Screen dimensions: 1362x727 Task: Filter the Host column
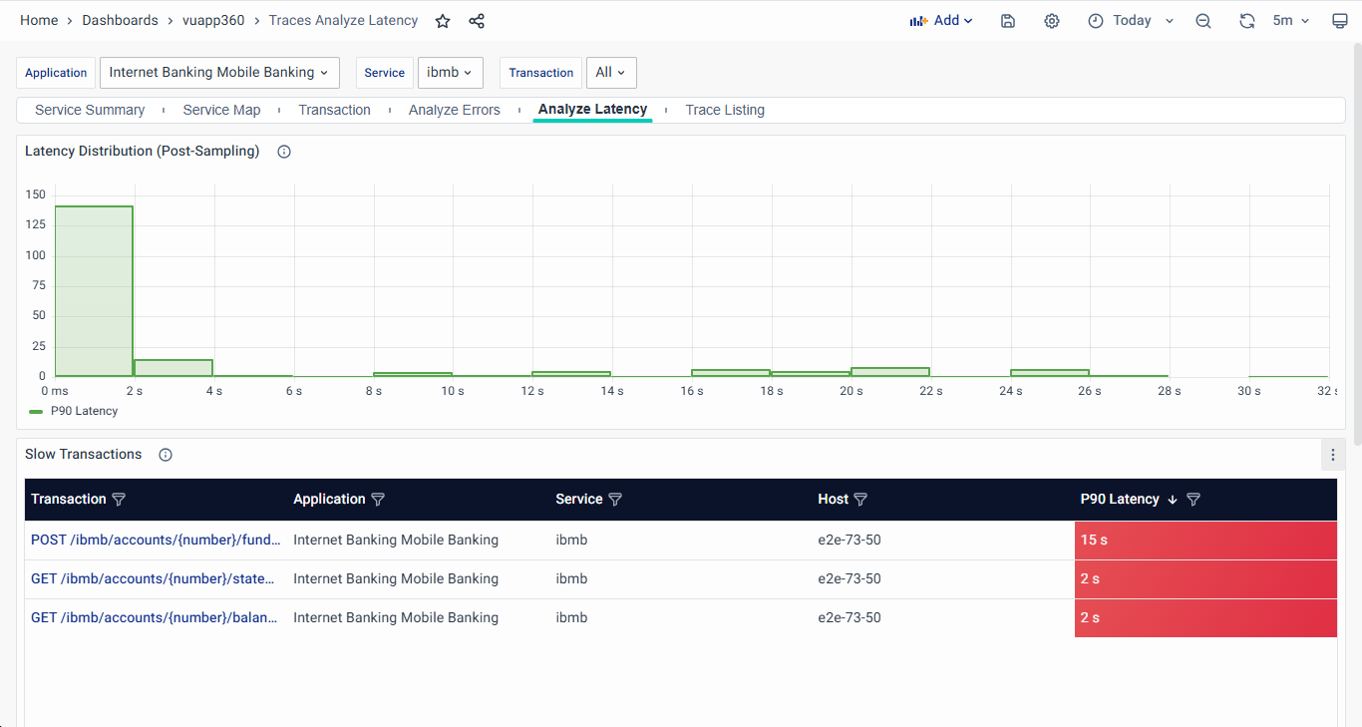click(x=860, y=500)
